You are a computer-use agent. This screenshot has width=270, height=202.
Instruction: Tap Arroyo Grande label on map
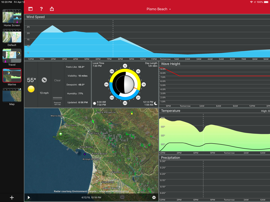tap(91, 159)
